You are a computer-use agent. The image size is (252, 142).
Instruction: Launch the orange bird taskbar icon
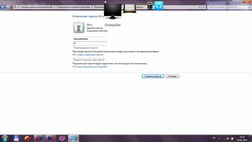(28, 138)
